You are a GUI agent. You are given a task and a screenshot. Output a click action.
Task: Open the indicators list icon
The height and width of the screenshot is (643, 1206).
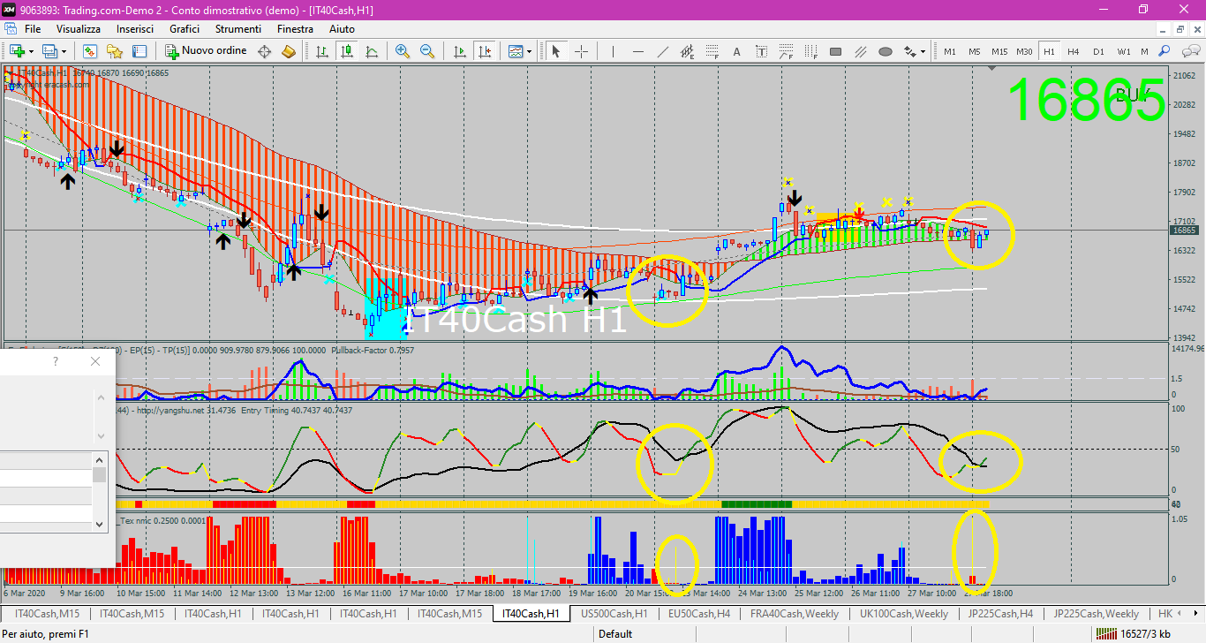(x=516, y=51)
